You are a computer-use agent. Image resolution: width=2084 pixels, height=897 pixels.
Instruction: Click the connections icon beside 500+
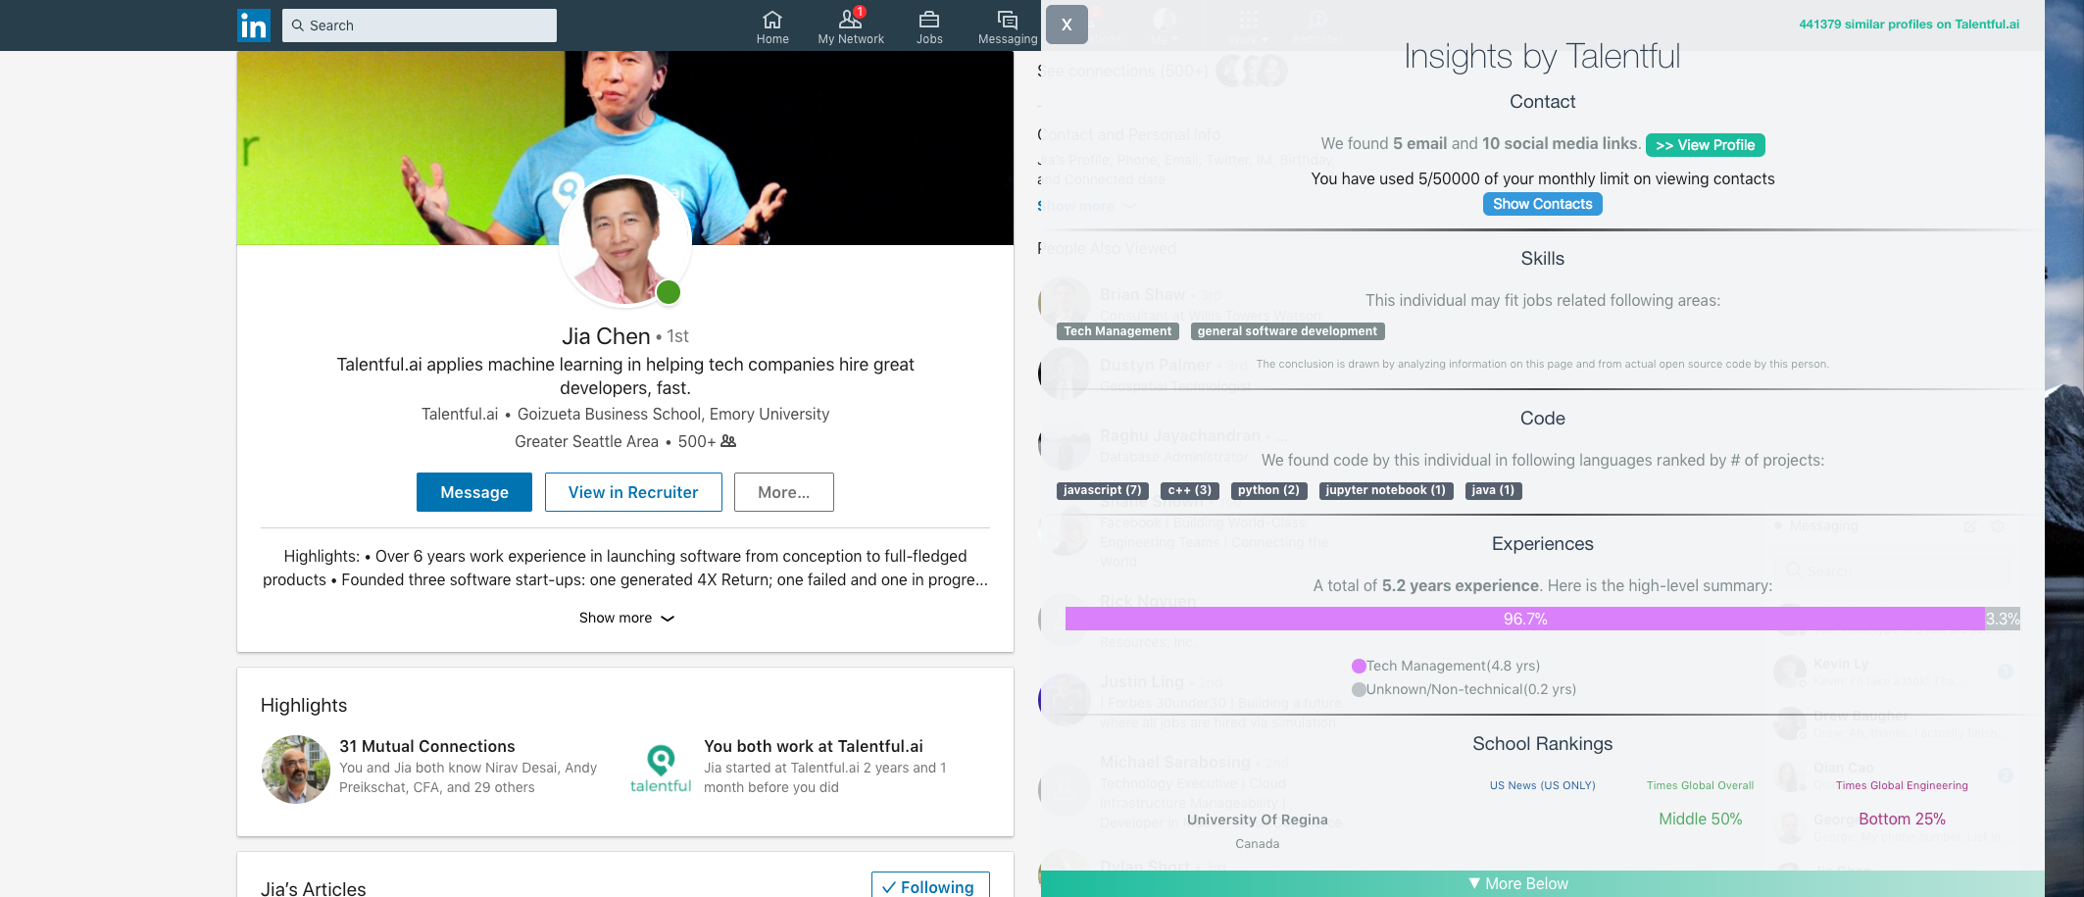pyautogui.click(x=726, y=441)
